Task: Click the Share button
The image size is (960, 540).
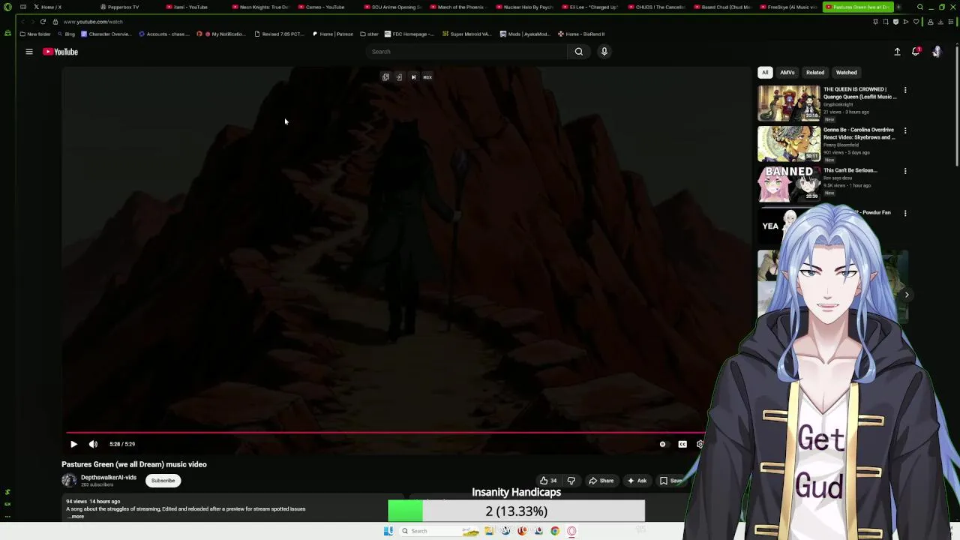Action: point(601,481)
